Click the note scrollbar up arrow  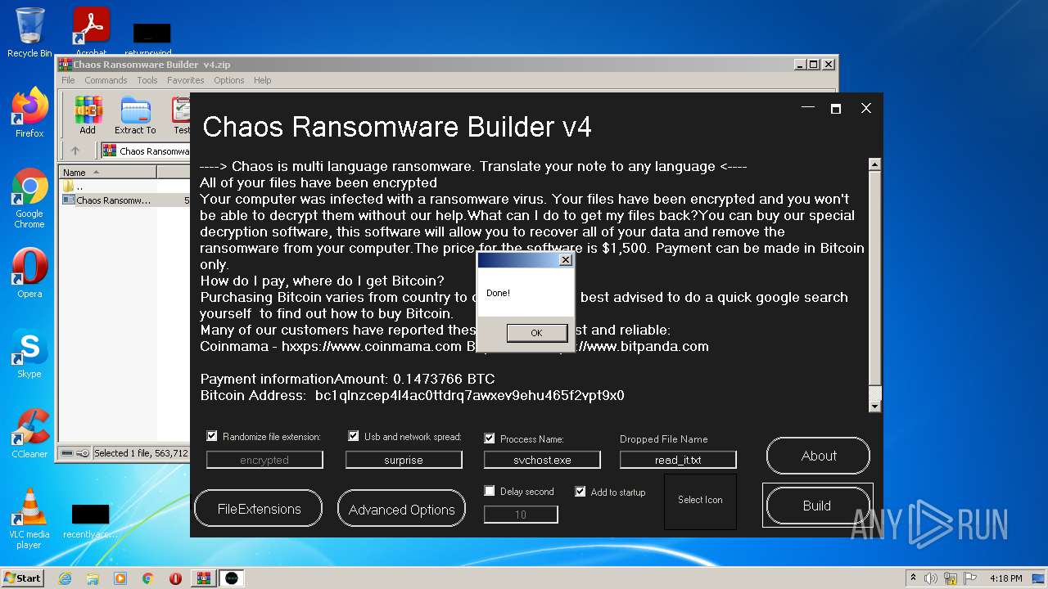coord(874,164)
